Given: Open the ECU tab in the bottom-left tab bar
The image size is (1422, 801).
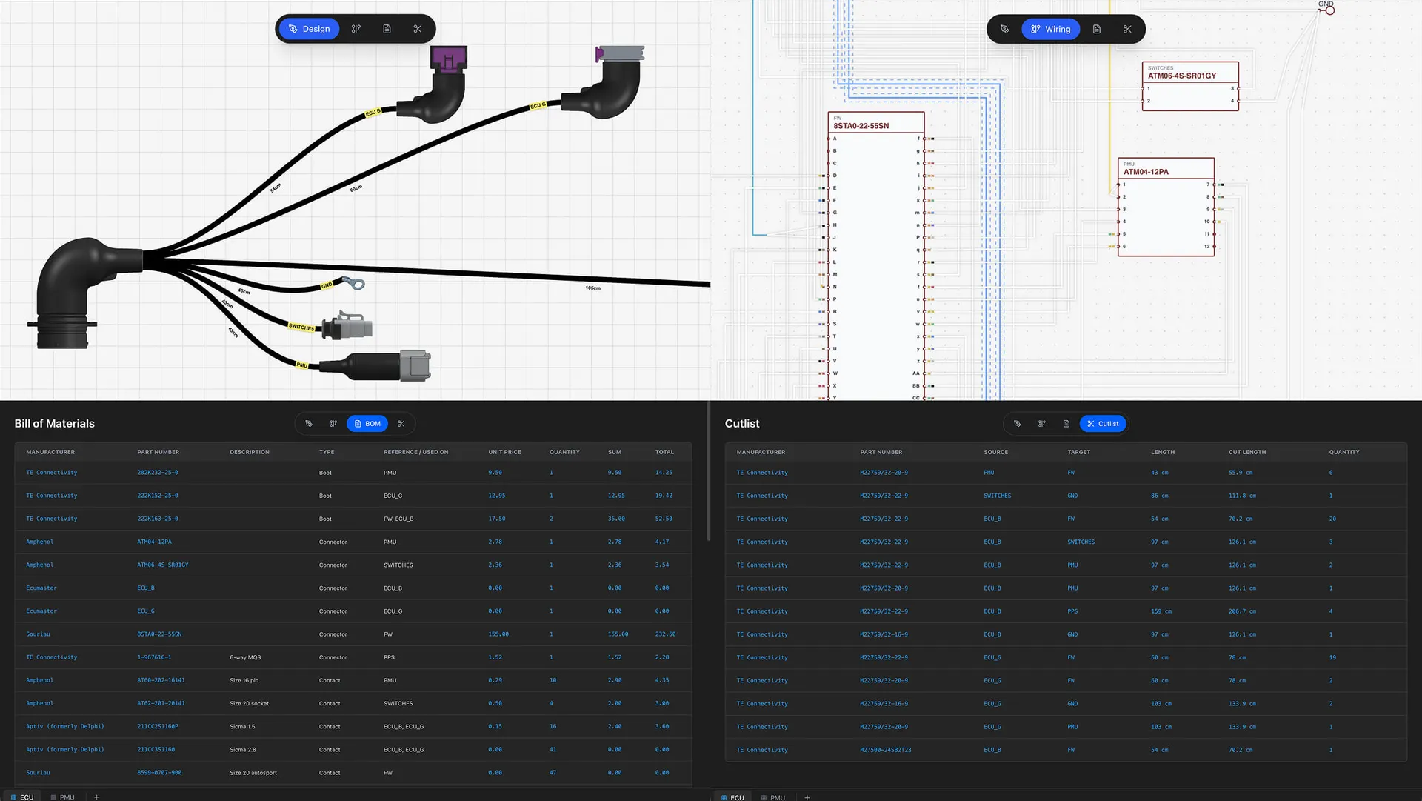Looking at the screenshot, I should coord(22,797).
